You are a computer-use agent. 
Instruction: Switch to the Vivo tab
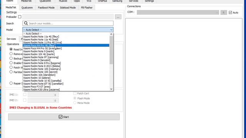click(x=89, y=1)
